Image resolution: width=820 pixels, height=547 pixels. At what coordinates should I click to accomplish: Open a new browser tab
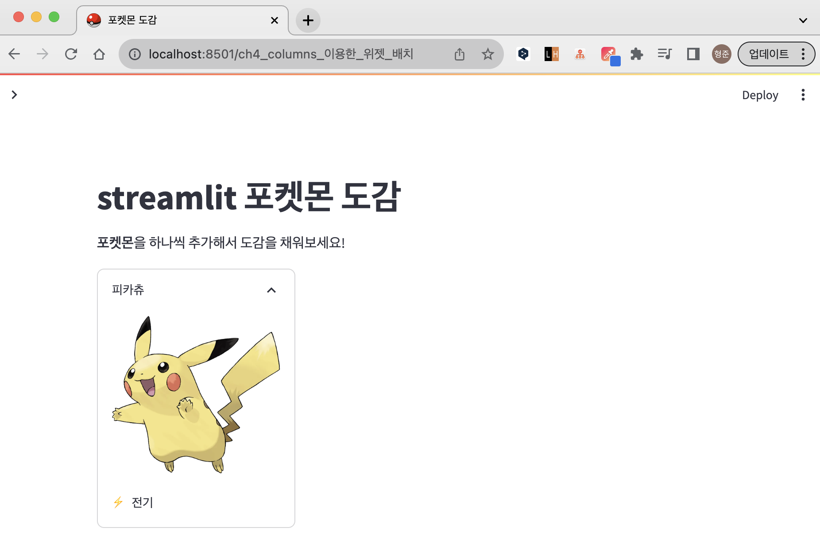click(x=308, y=20)
